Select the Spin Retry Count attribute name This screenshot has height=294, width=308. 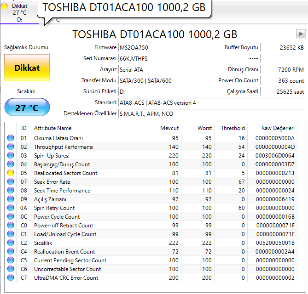pos(54,208)
